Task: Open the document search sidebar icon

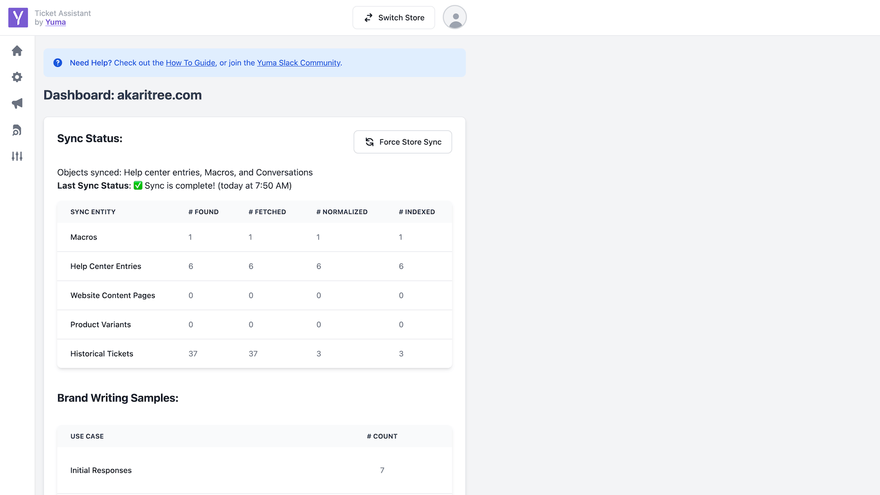Action: tap(17, 130)
